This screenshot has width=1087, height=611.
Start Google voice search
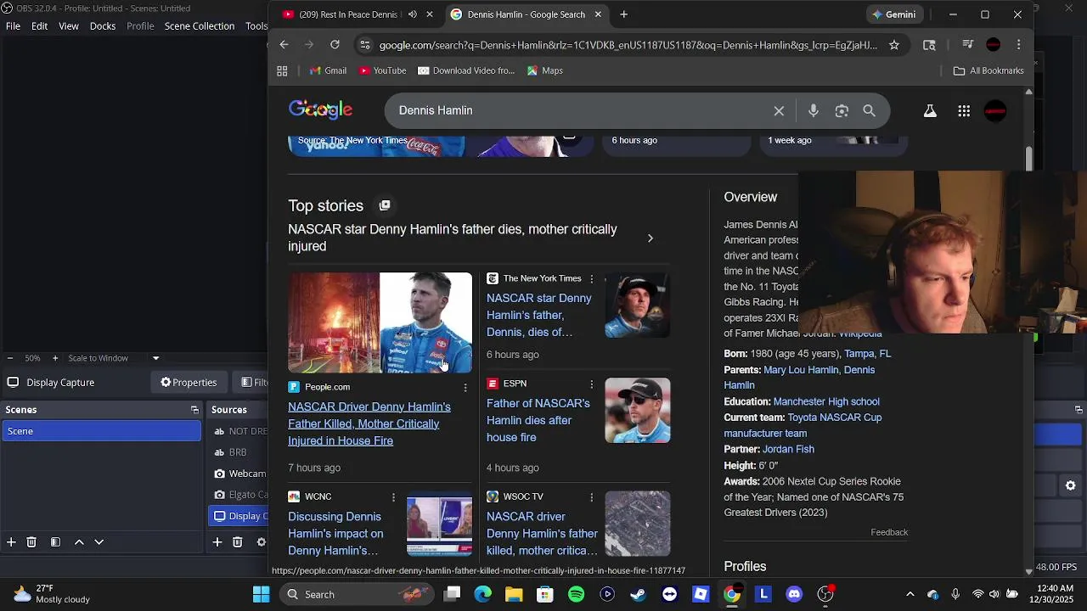pyautogui.click(x=814, y=110)
